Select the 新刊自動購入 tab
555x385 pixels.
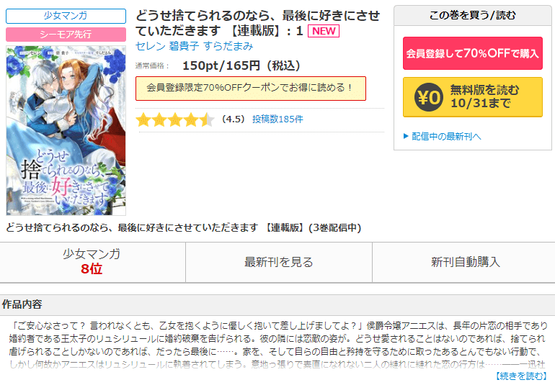tap(464, 263)
